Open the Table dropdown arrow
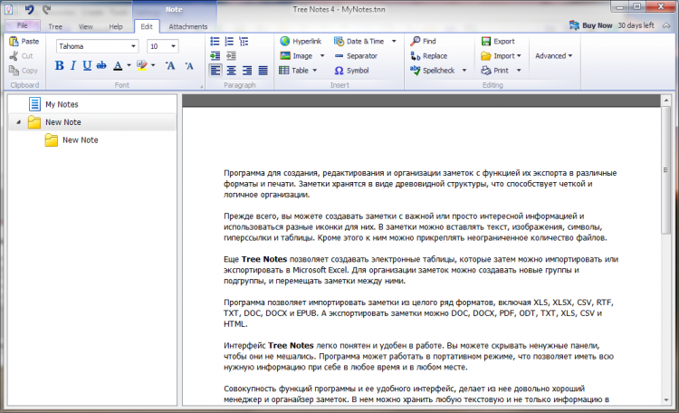Image resolution: width=679 pixels, height=413 pixels. point(315,71)
